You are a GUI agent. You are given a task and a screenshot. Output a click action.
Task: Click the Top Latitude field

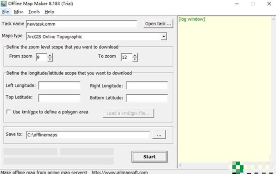click(59, 98)
